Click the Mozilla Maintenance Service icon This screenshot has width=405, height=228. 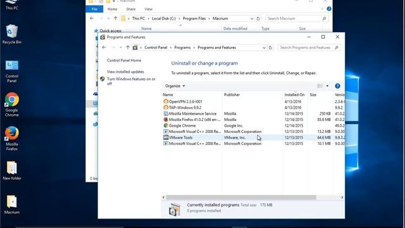point(166,113)
